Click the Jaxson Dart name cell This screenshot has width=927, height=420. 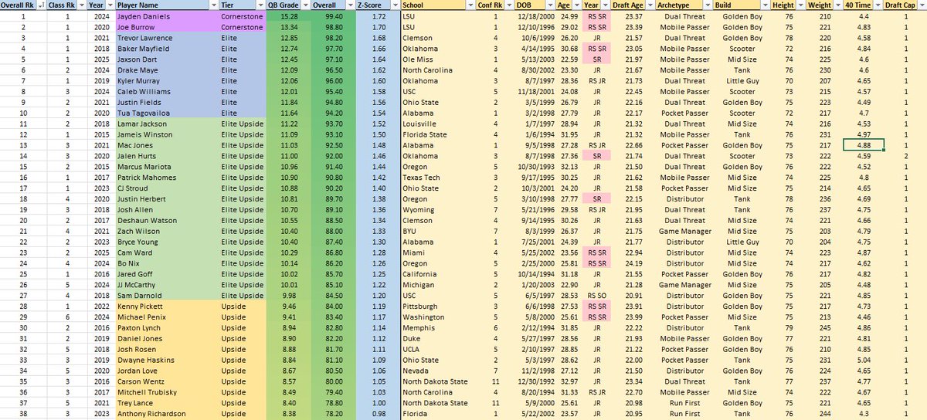click(x=166, y=59)
